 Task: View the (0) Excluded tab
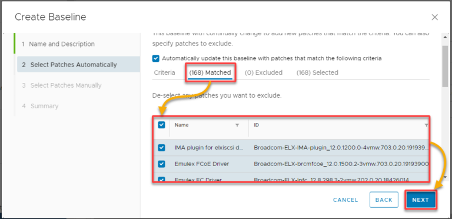click(264, 72)
